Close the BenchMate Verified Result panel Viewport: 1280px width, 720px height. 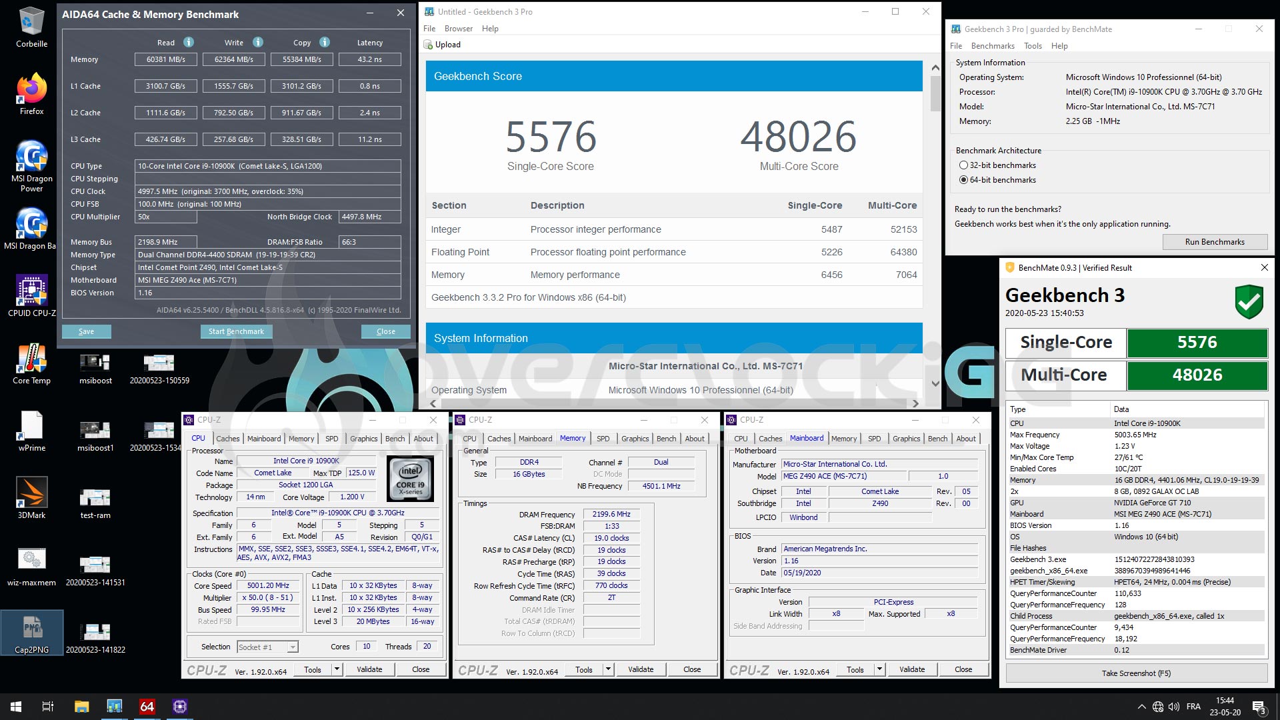click(1265, 267)
